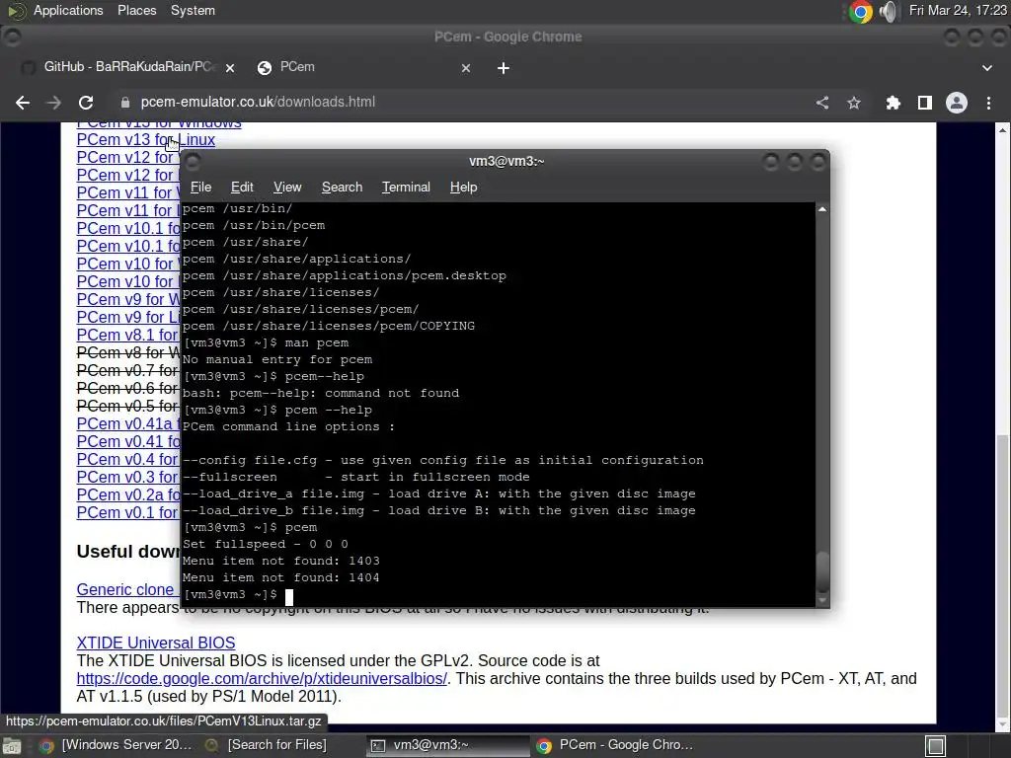
Task: Open terminal Search menu
Action: pos(342,187)
